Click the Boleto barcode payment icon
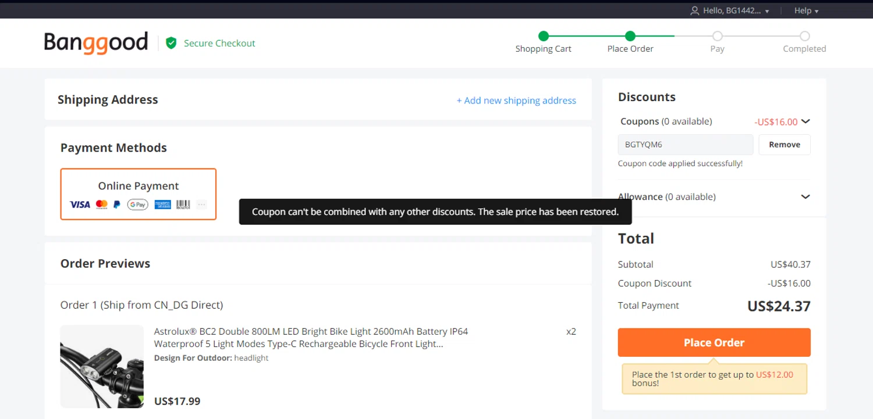 tap(183, 205)
